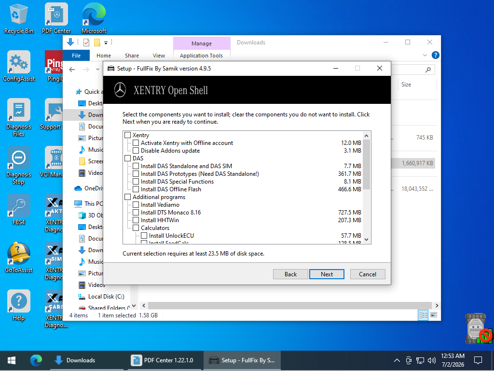Check Additional programs group checkbox
The width and height of the screenshot is (494, 371).
pos(127,197)
